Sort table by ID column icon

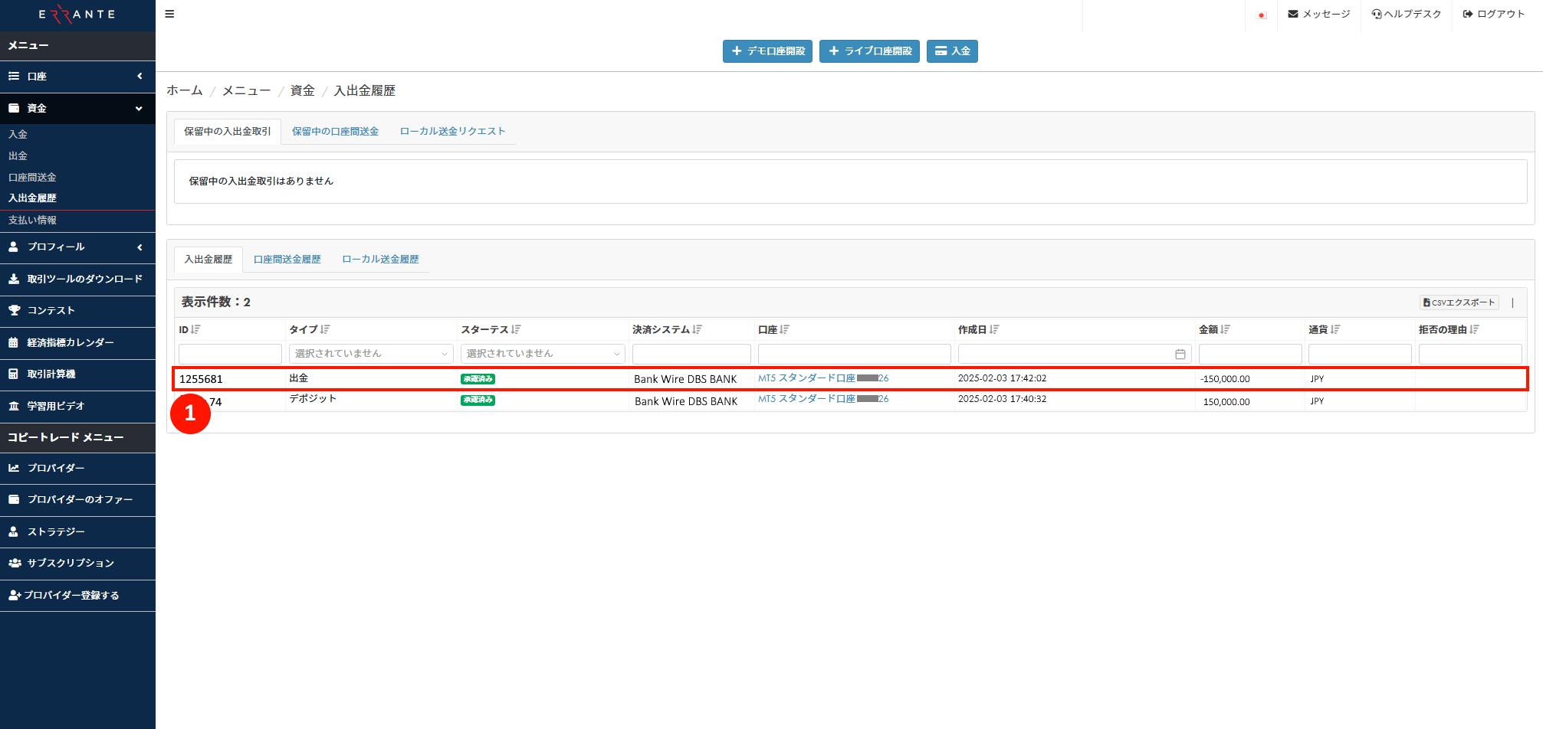click(195, 329)
